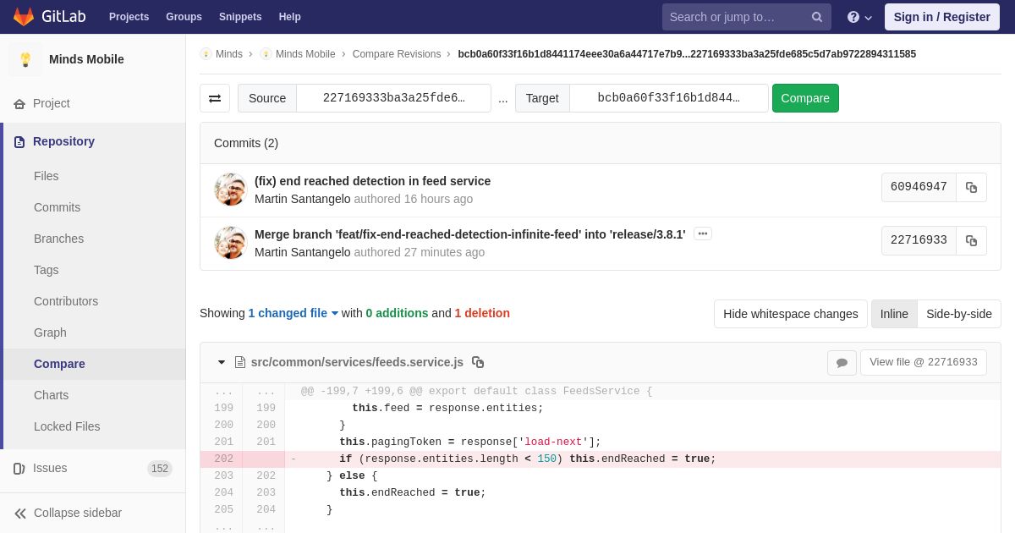Open Source revision dropdown
The image size is (1015, 533).
pos(393,98)
